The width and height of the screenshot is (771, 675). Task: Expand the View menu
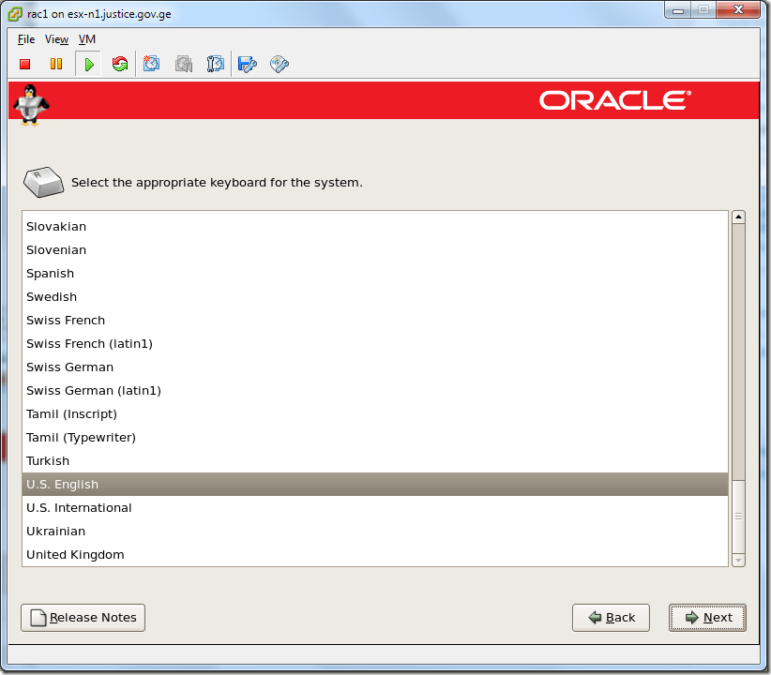click(x=56, y=39)
